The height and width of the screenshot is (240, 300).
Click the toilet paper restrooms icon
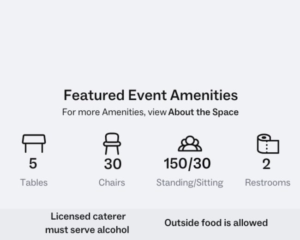[x=268, y=144]
